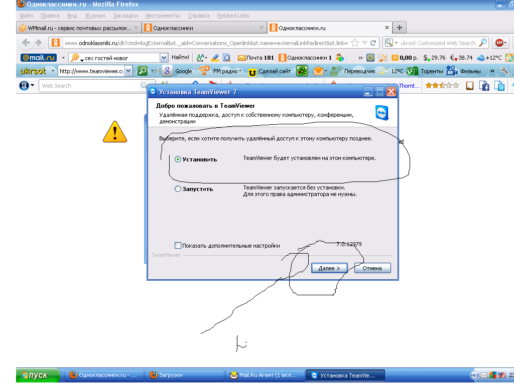Enable Показать дополнительные настройки checkbox
Screen dimensions: 514x385
[x=178, y=246]
